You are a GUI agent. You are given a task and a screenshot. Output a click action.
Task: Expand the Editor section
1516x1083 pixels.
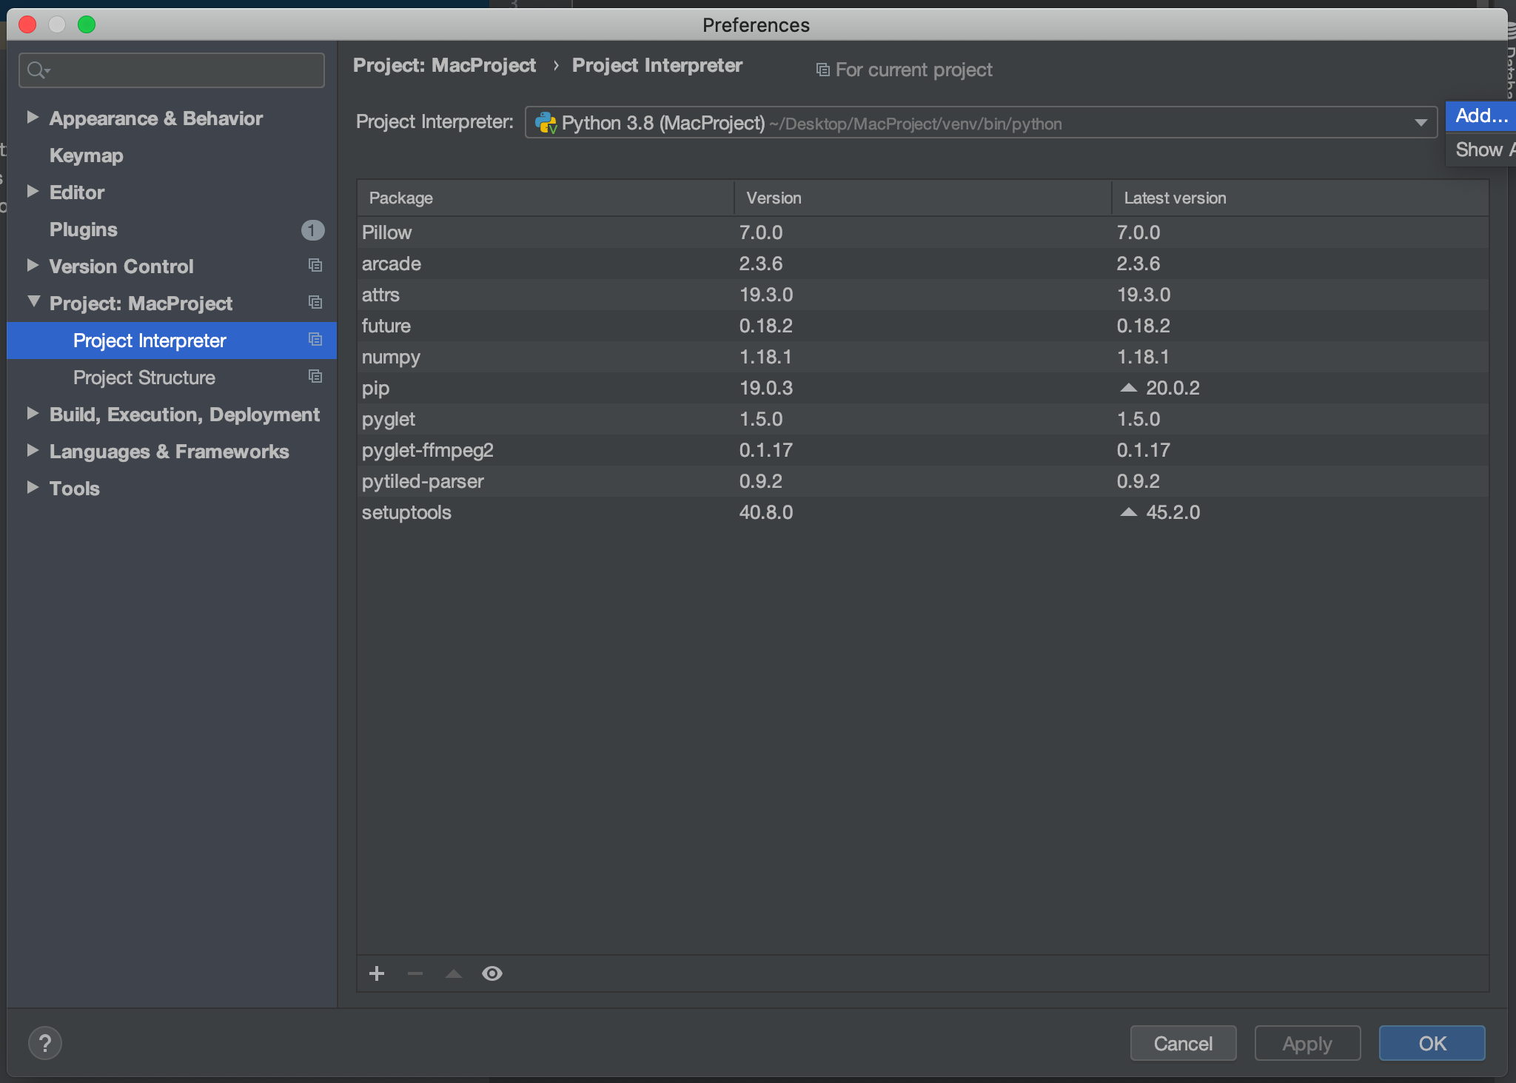(33, 191)
